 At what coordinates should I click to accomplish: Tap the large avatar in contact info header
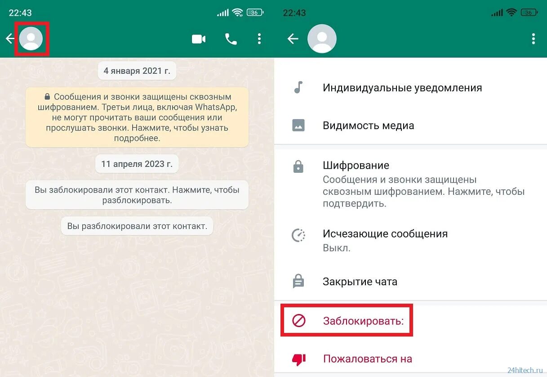click(322, 39)
